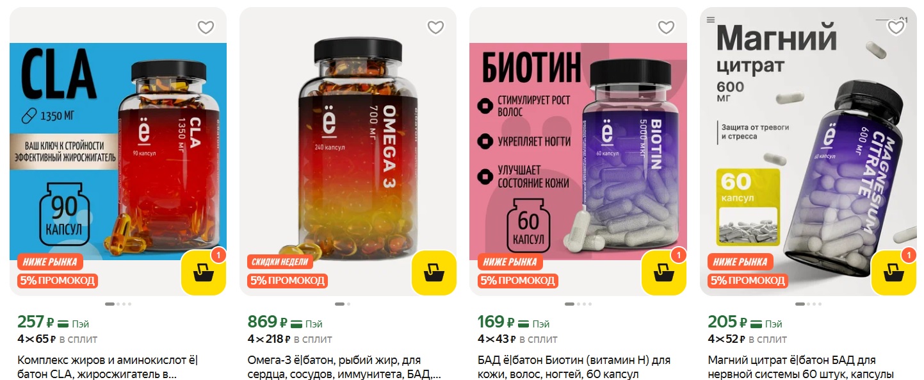
Task: Click 'НИЖЕ РЫНКА' badge on Biotin card
Action: pyautogui.click(x=510, y=262)
